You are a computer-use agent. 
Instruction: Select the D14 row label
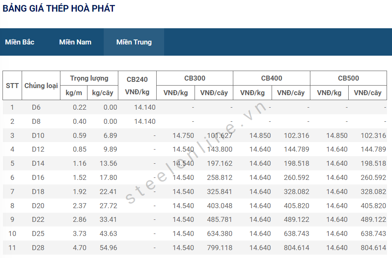click(38, 164)
